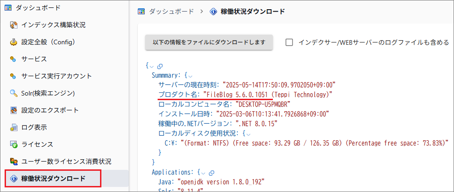Collapse the Applications node chevron
The width and height of the screenshot is (454, 192).
204,172
